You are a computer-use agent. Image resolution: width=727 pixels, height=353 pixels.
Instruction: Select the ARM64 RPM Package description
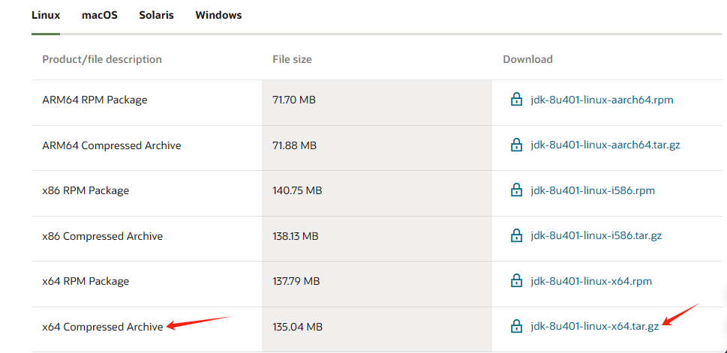click(95, 100)
